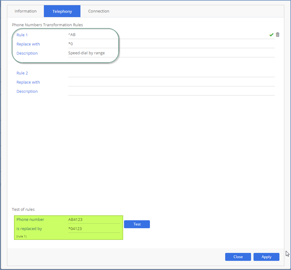291x270 pixels.
Task: Focus the Rule 2 Replace with field
Action: coord(171,82)
